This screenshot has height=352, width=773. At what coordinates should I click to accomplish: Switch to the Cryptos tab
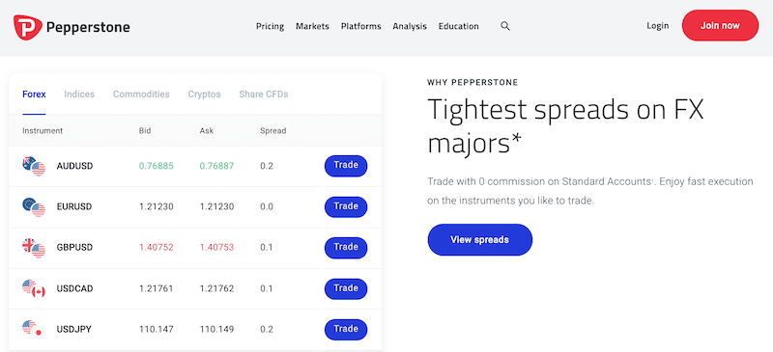click(x=204, y=95)
